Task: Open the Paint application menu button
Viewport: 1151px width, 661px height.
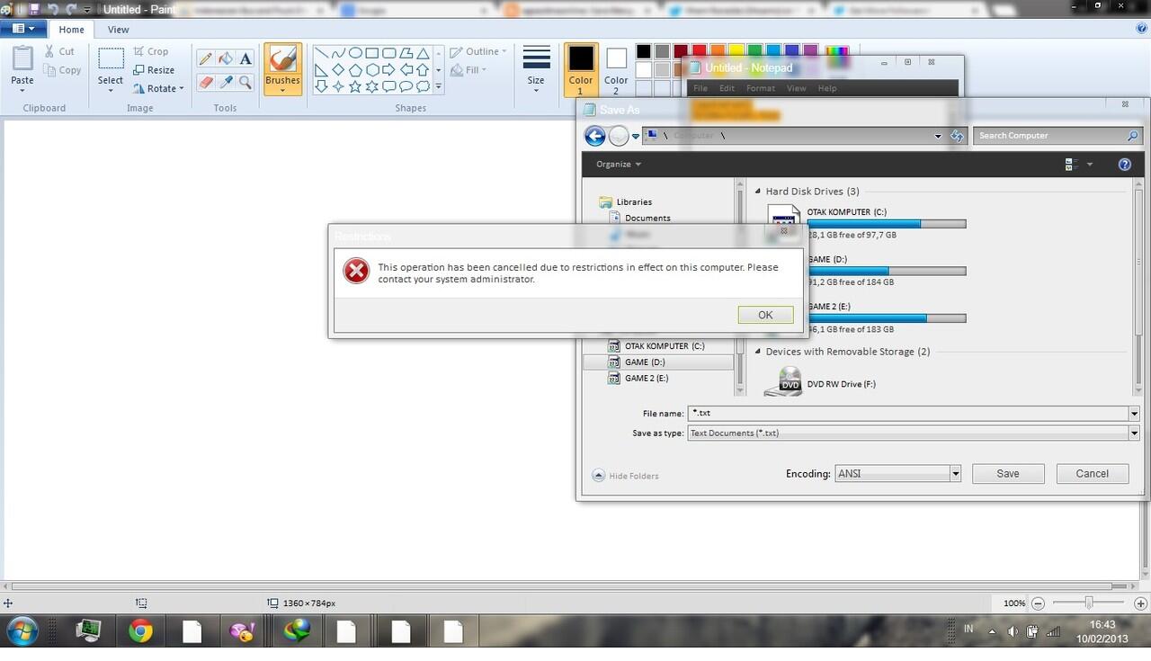Action: (23, 29)
